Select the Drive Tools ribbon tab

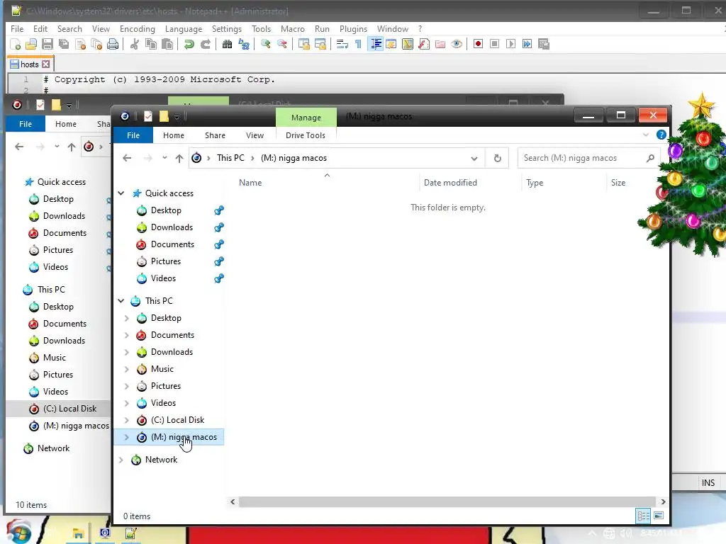tap(306, 135)
